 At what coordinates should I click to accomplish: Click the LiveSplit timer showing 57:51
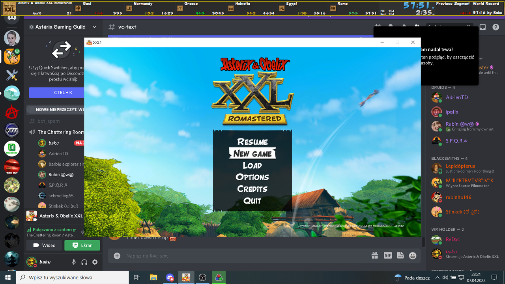point(416,6)
